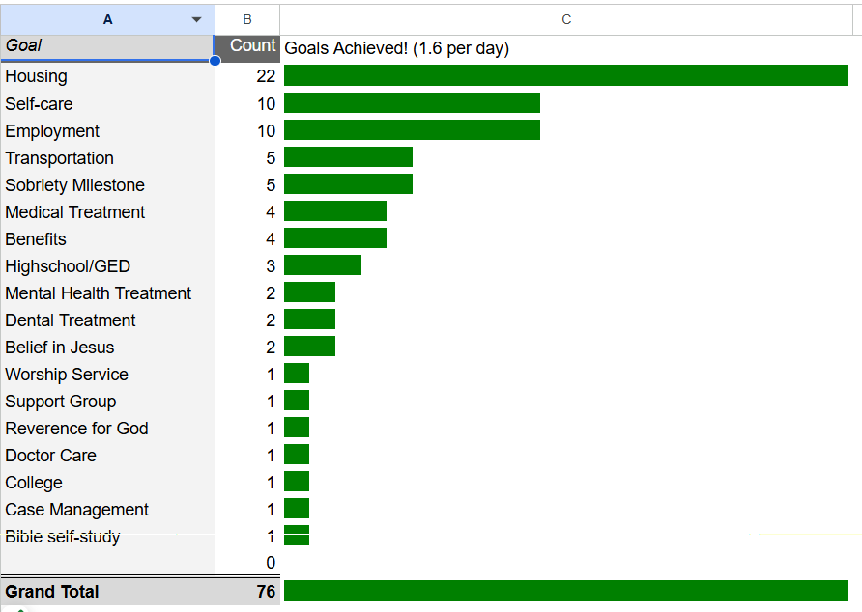Select the 'Belief in Jesus' cell
862x612 pixels.
pyautogui.click(x=107, y=347)
